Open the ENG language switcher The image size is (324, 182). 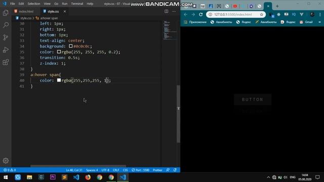pyautogui.click(x=293, y=177)
